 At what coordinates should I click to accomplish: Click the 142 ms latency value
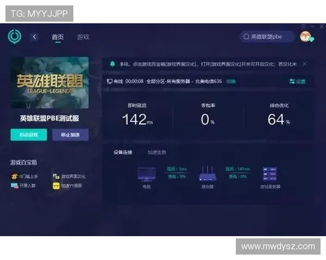tap(137, 119)
